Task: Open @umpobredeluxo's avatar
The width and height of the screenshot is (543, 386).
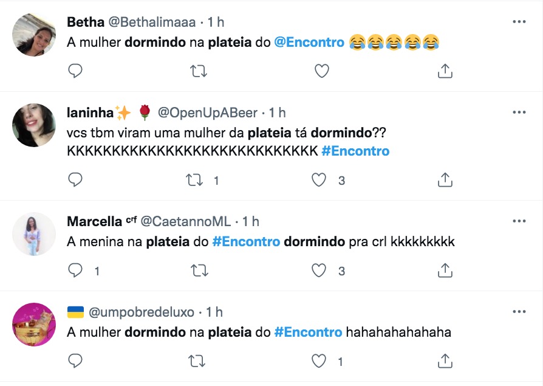Action: [34, 325]
